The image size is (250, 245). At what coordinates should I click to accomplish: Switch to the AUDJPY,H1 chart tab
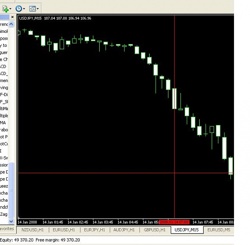pos(124,230)
